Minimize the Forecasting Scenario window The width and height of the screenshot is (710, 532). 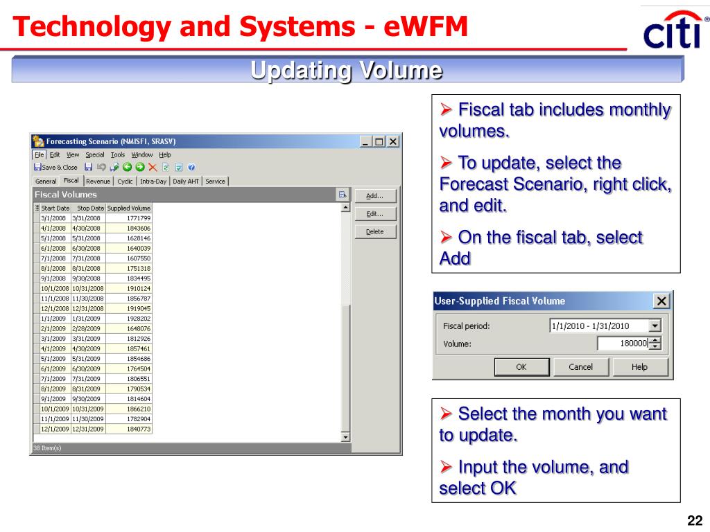pyautogui.click(x=366, y=141)
